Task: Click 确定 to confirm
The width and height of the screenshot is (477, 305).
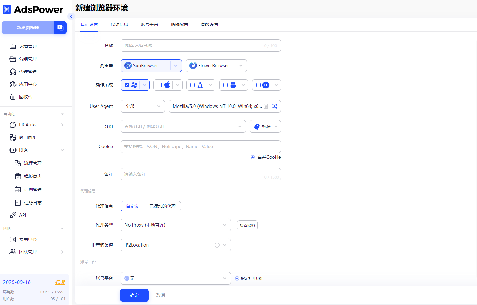Action: (x=134, y=295)
